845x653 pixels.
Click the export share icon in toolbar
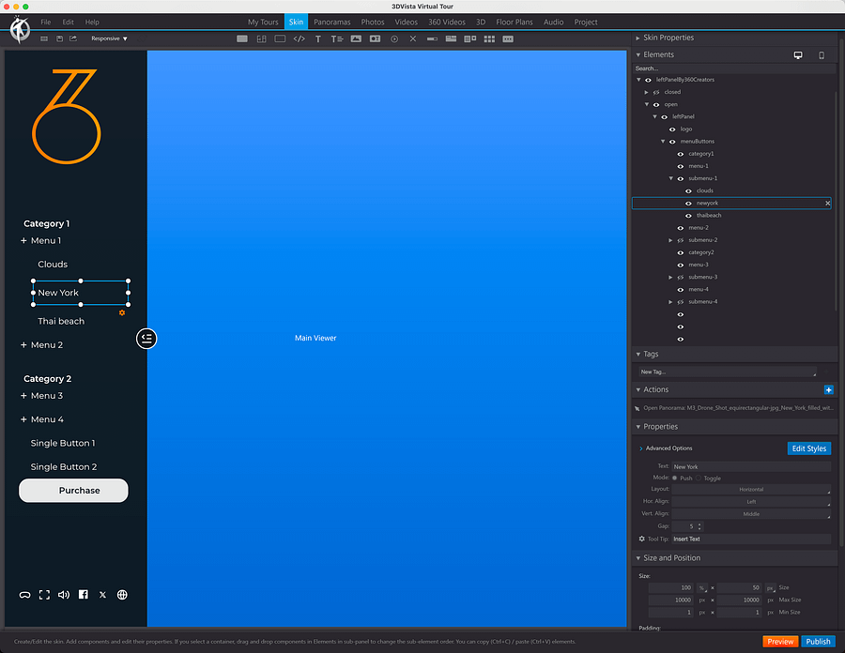(x=73, y=38)
